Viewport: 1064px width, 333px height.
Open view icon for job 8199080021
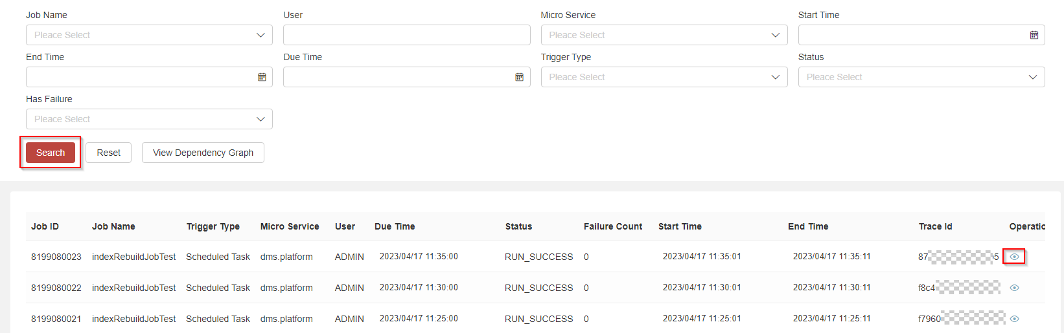(1014, 319)
